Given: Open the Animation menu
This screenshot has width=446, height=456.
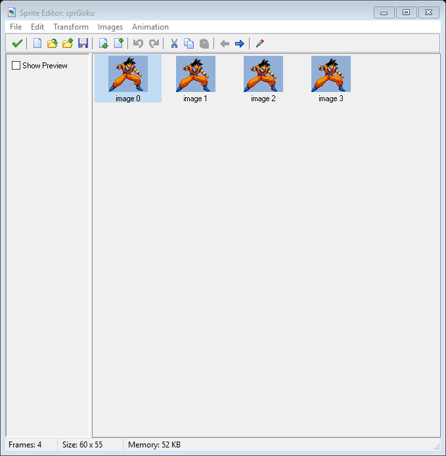Looking at the screenshot, I should (150, 27).
